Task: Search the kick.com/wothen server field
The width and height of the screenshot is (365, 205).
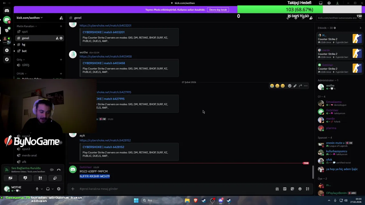Action: (339, 18)
